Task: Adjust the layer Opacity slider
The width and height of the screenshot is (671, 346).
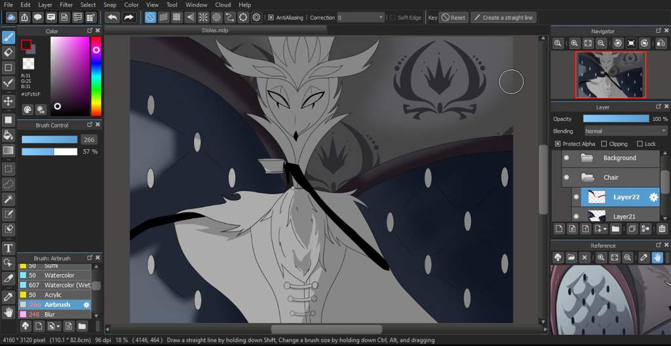Action: 616,119
